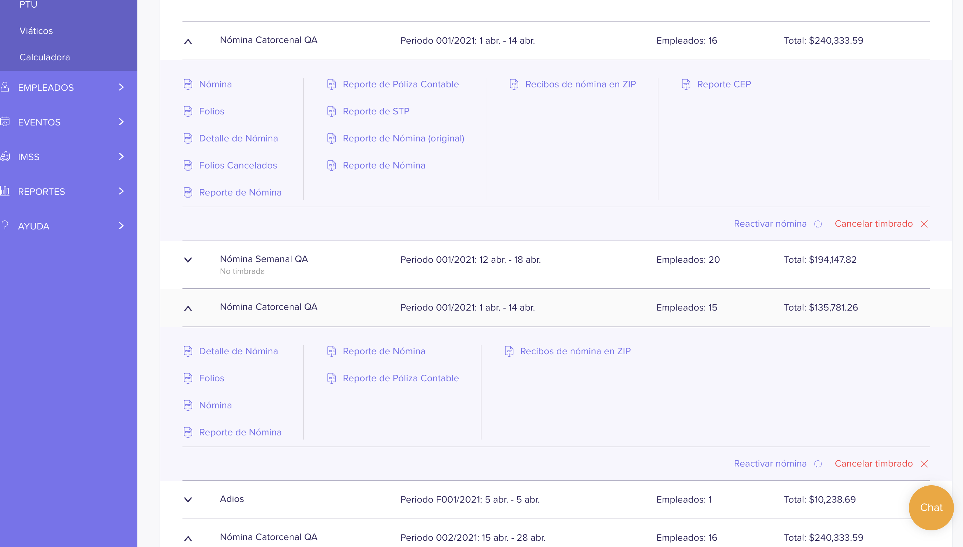Click PDF icon beside Nómina in 15-employee payroll
This screenshot has height=547, width=963.
pos(188,405)
